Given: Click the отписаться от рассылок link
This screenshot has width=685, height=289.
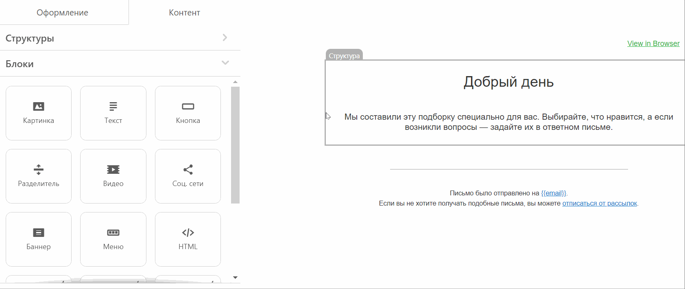Looking at the screenshot, I should click(x=600, y=204).
